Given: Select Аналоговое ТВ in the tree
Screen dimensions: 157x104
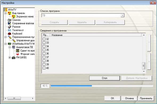Looking at the screenshot, I should (x=24, y=47).
